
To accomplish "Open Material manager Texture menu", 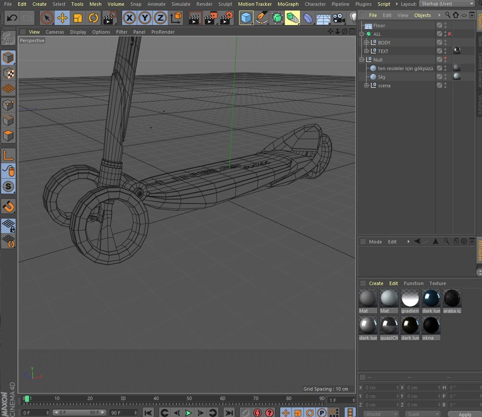I will tap(438, 283).
